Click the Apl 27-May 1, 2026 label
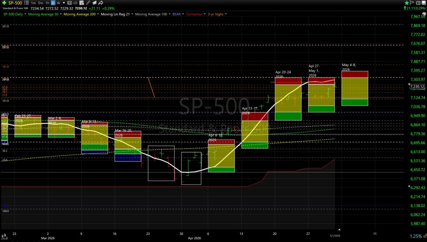Screen dimensions: 427x242 [314, 70]
